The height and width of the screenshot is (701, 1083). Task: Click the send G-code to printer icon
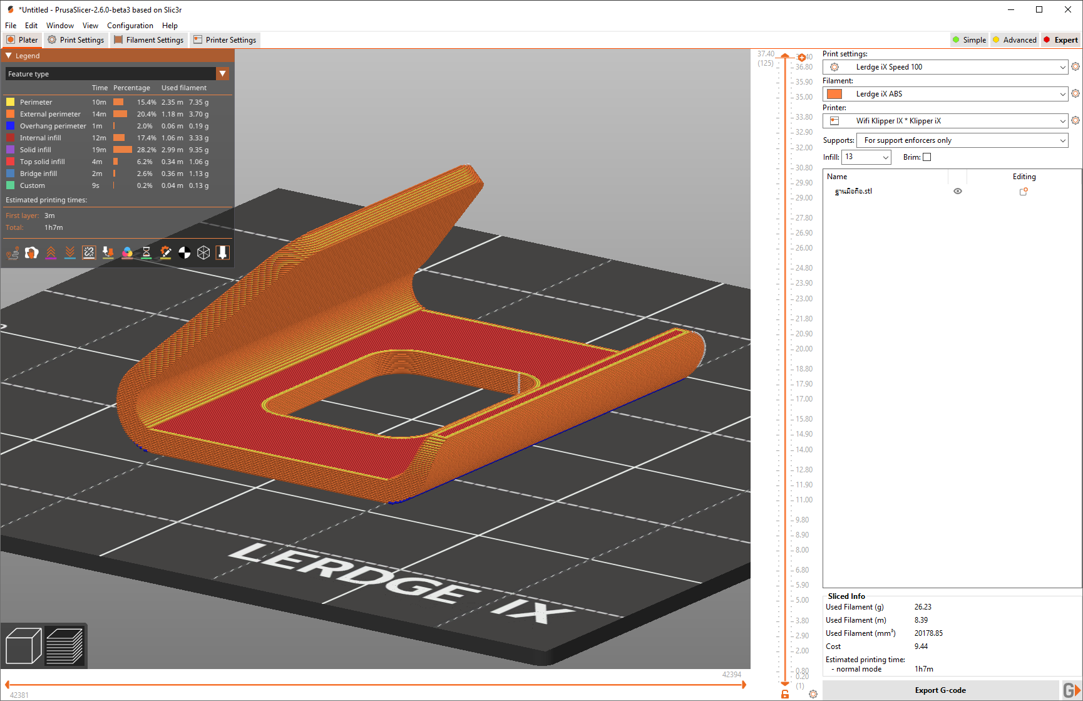1072,690
